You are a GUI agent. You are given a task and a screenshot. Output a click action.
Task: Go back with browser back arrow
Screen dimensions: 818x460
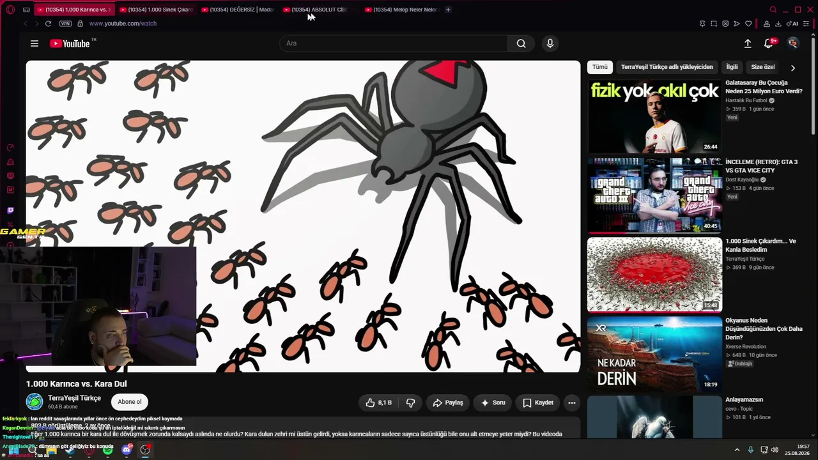click(26, 24)
